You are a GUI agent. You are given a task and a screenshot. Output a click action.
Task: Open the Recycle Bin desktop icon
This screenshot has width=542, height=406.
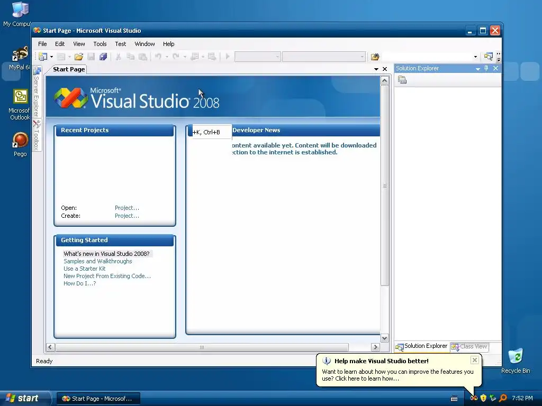click(516, 361)
